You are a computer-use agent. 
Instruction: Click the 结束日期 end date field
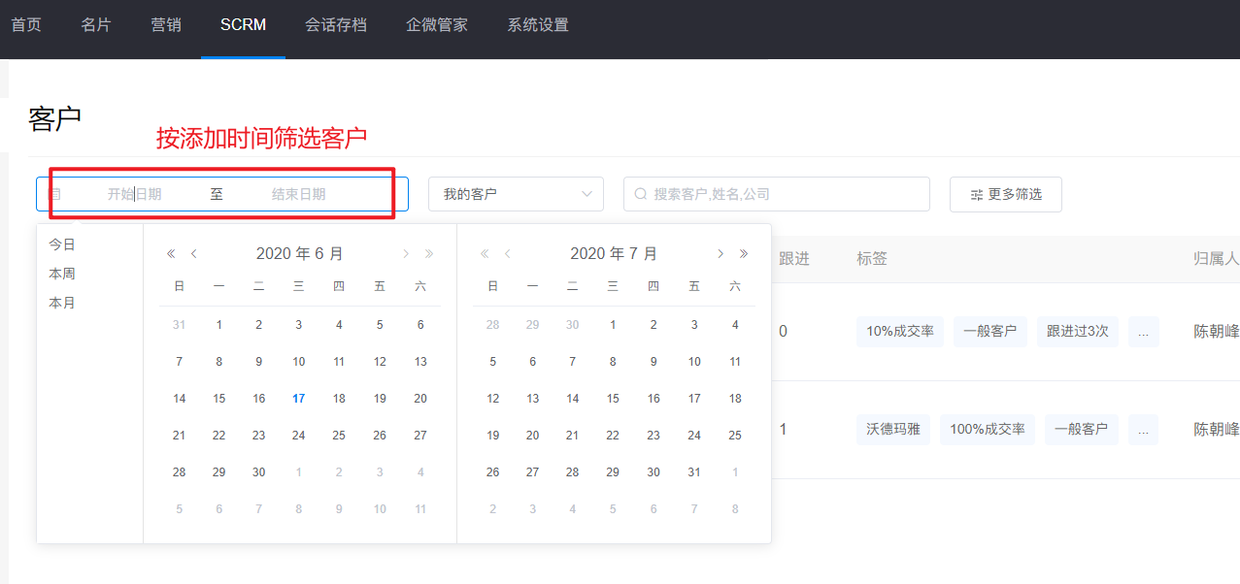click(x=299, y=194)
